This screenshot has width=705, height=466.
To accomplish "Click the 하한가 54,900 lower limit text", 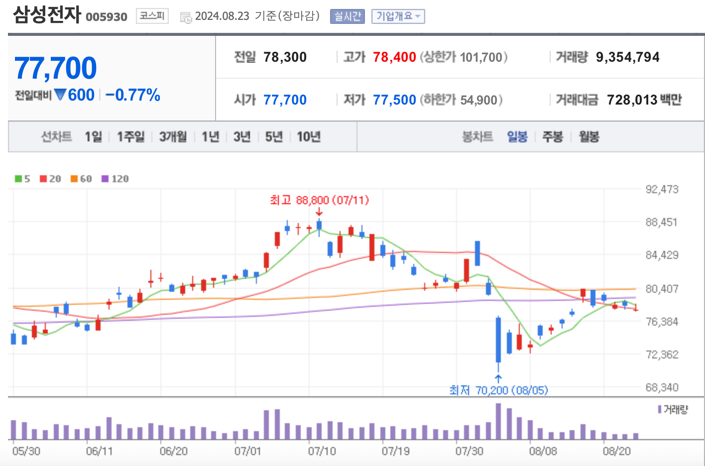I will (x=462, y=100).
